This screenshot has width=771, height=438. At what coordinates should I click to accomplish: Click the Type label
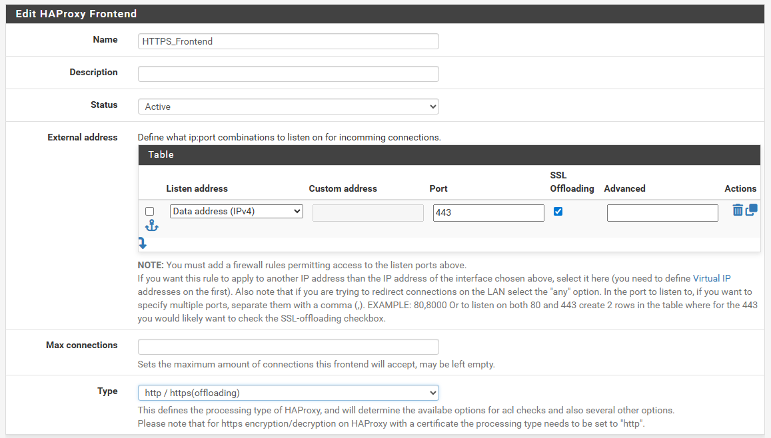(107, 391)
